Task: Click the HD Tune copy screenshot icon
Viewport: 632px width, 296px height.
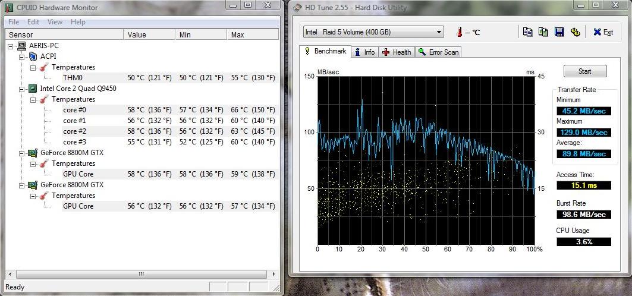Action: 543,32
